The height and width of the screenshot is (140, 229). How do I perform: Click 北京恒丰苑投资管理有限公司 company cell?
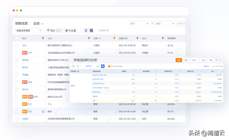coord(61,119)
